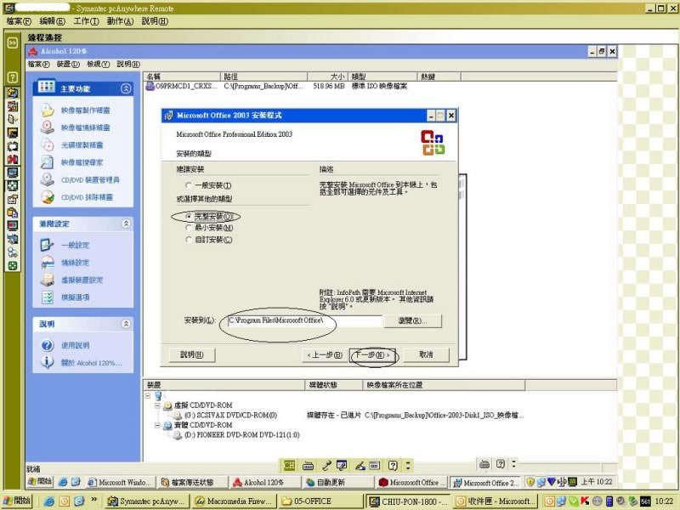Switch to Alcohol 120% on the remote taskbar
The width and height of the screenshot is (680, 510).
pos(265,482)
